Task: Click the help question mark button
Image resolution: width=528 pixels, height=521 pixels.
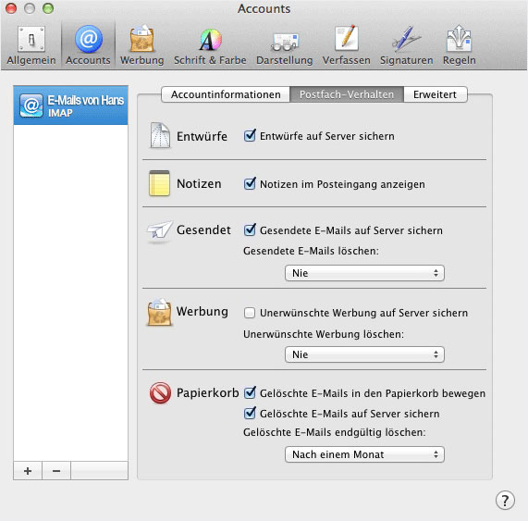Action: pyautogui.click(x=505, y=501)
